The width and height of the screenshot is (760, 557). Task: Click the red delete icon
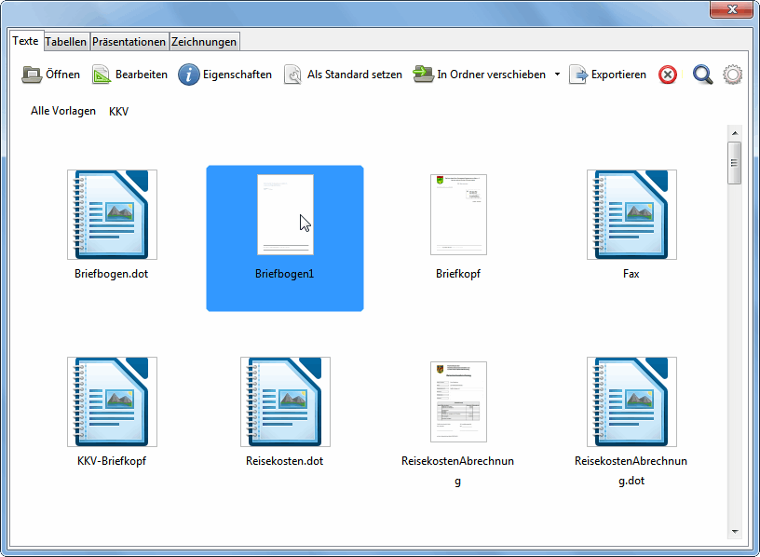668,75
